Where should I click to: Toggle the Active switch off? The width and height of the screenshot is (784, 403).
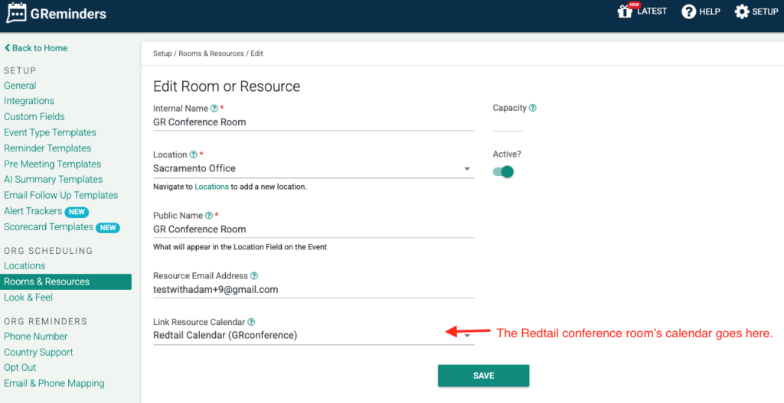pyautogui.click(x=503, y=172)
